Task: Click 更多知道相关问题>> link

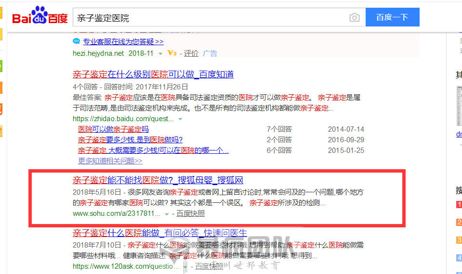Action: tap(110, 161)
